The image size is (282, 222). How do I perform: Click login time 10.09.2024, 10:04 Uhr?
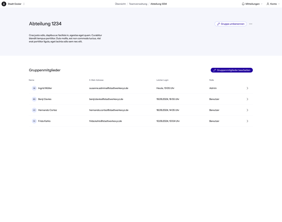click(x=168, y=121)
